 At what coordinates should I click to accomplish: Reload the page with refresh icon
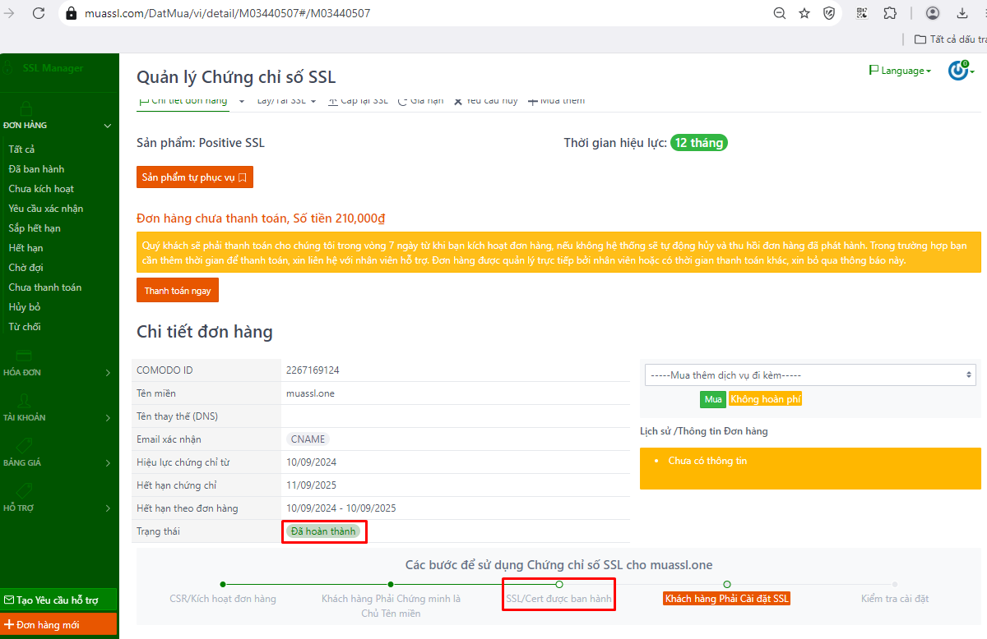[x=39, y=13]
